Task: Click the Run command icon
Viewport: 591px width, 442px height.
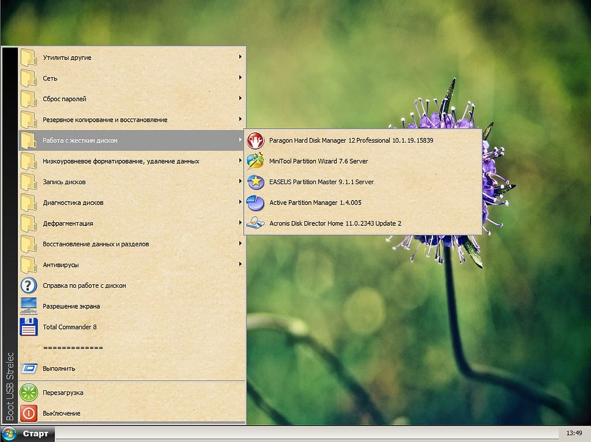Action: click(x=29, y=368)
